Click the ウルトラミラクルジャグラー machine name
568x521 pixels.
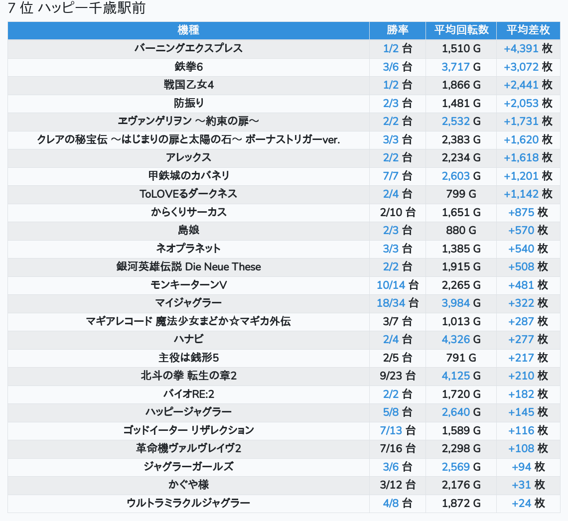[x=188, y=503]
